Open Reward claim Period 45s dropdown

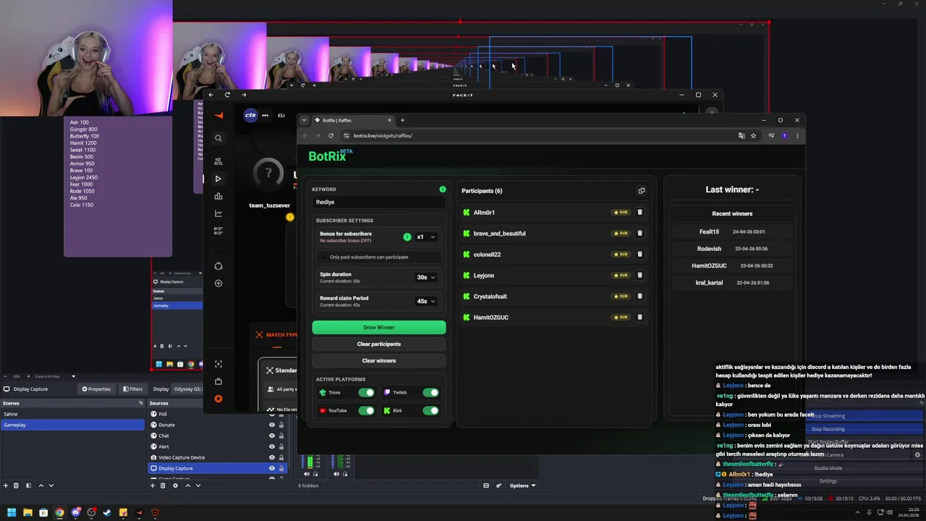pyautogui.click(x=426, y=301)
